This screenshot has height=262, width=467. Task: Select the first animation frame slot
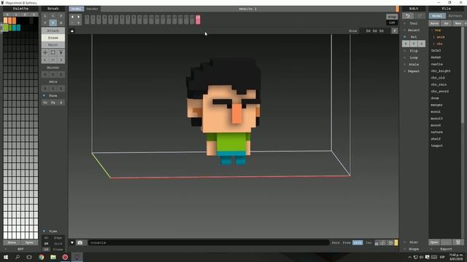tap(88, 20)
